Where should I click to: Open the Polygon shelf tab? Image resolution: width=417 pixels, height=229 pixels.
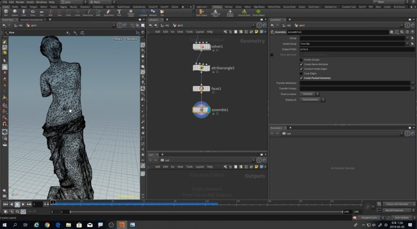[x=33, y=6]
